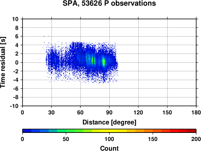Click the plot title 'SPA, 53626 P observations'
The image size is (201, 151).
pyautogui.click(x=109, y=3)
